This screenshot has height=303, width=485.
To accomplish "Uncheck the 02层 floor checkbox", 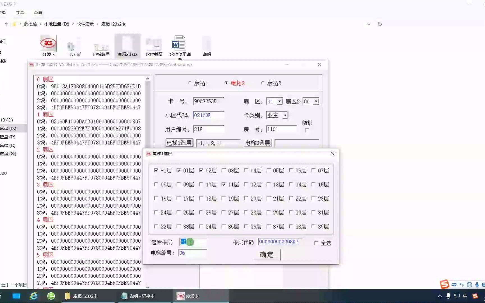I will click(201, 170).
